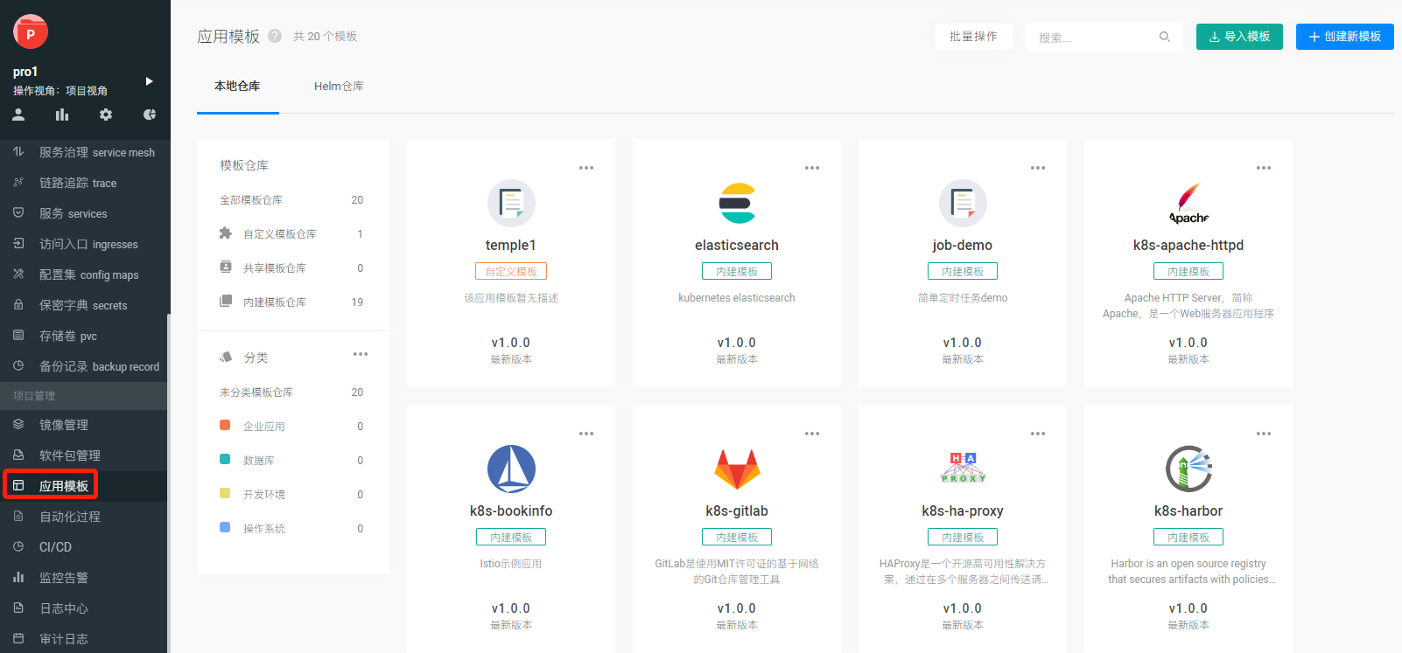
Task: Open more options for temple1 card
Action: click(x=586, y=168)
